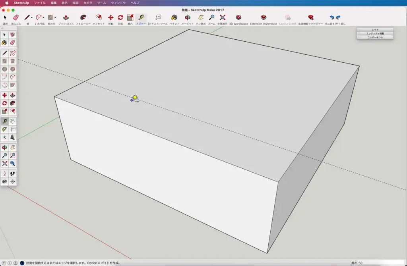Select the 3D Text tool in left palette
The width and height of the screenshot is (407, 266).
tap(12, 137)
